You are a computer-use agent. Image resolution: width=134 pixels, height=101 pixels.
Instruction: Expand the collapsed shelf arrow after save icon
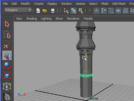[x=58, y=11]
